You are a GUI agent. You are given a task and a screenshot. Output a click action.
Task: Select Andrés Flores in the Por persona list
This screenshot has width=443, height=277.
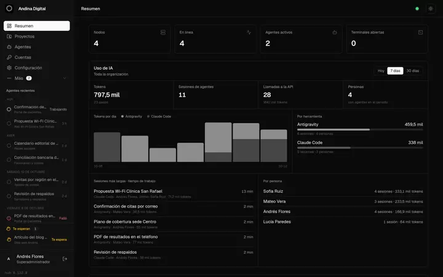pos(343,212)
